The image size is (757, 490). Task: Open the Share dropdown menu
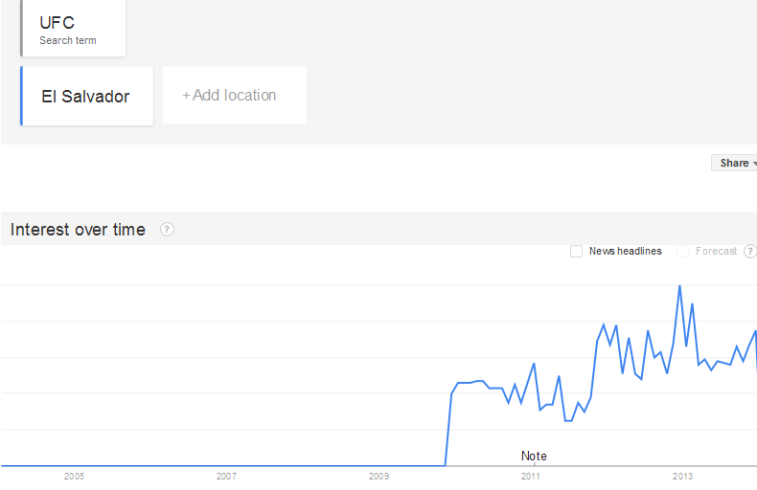(735, 163)
